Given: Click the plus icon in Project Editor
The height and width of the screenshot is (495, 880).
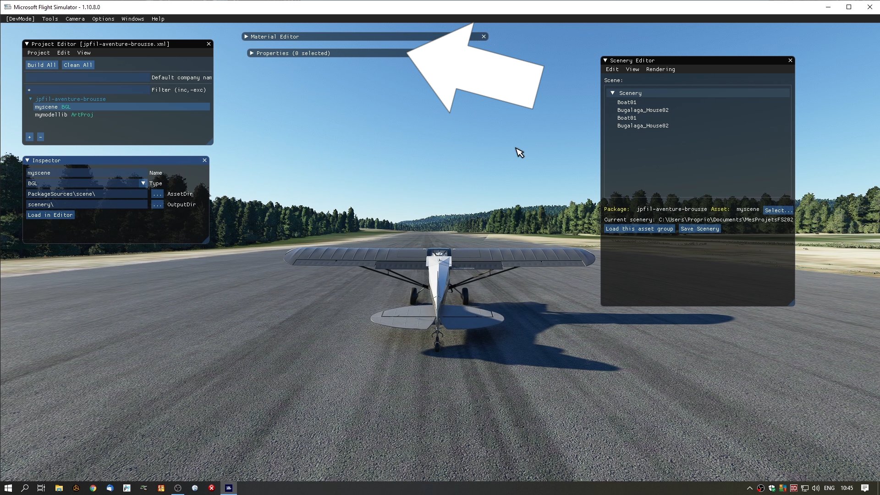Looking at the screenshot, I should coord(29,137).
